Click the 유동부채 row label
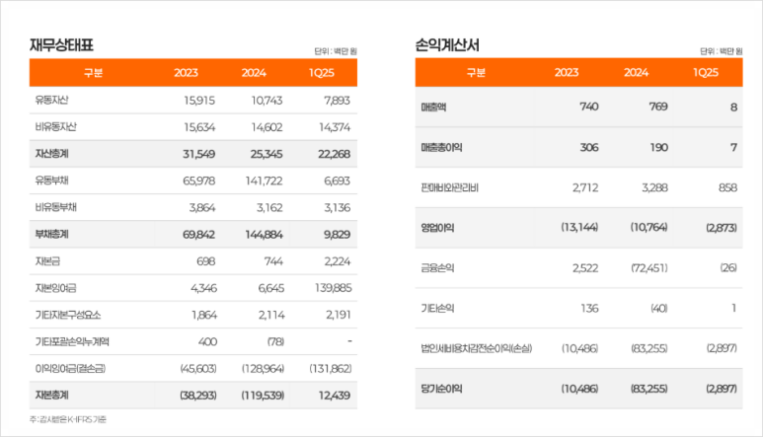Viewport: 763px width, 437px height. 51,181
